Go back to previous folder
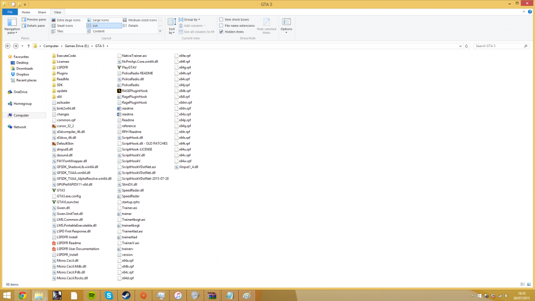The image size is (535, 301). pyautogui.click(x=8, y=46)
